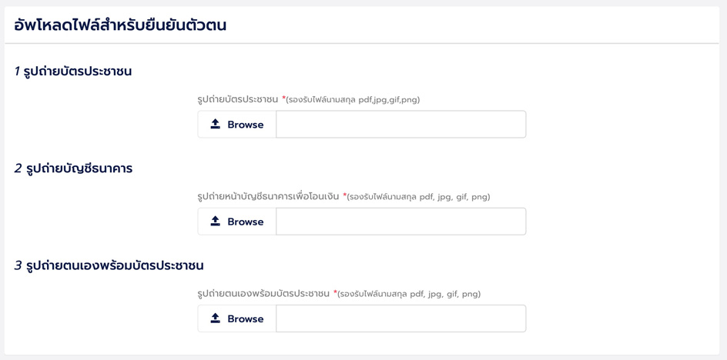
Task: Click the file type hint for selfie upload
Action: [x=409, y=294]
